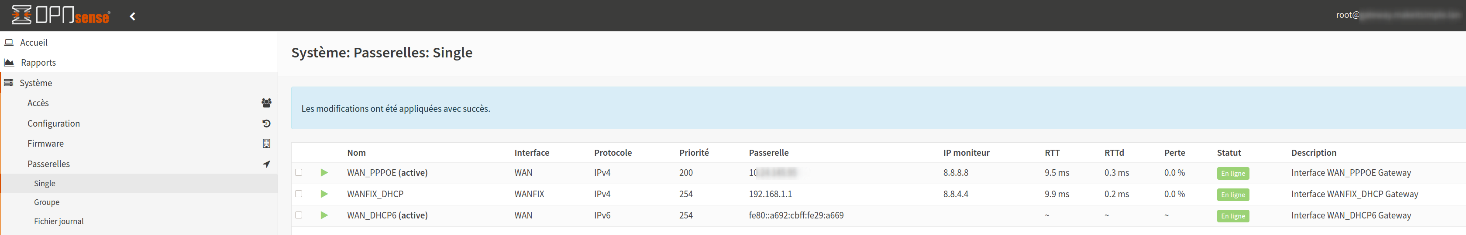Click green play icon for WANFIX_DHCP

(324, 194)
